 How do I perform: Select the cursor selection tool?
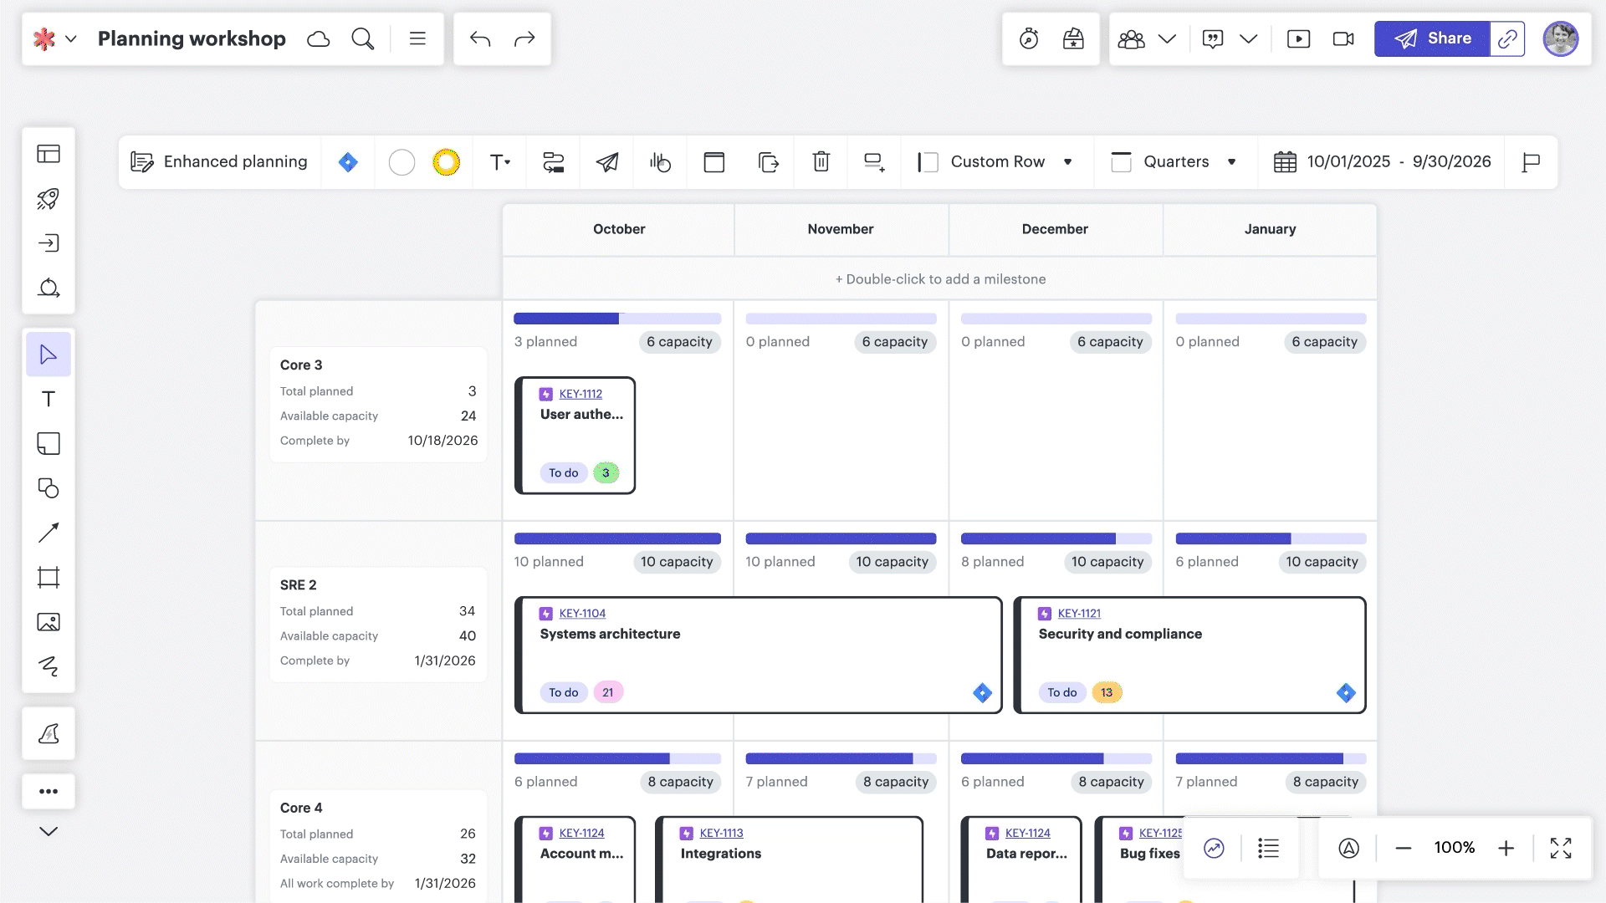[x=49, y=354]
